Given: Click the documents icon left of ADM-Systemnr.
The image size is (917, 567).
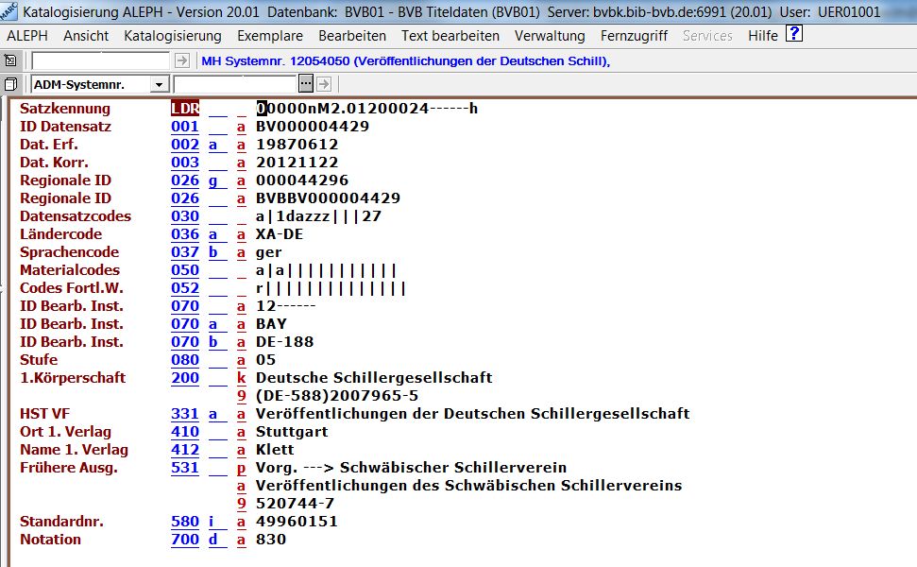Looking at the screenshot, I should [11, 84].
